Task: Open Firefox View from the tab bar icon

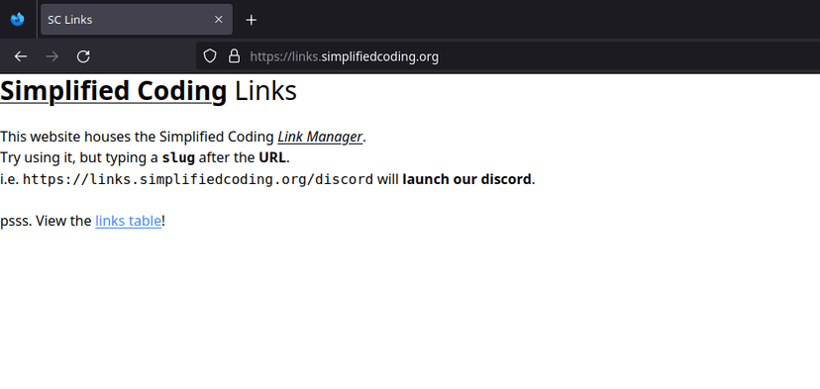Action: 17,20
